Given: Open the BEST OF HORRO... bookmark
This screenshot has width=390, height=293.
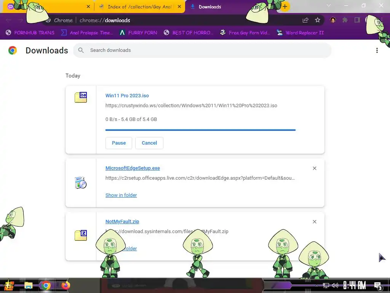Looking at the screenshot, I should (189, 33).
